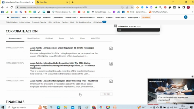Open the Mail app from taskbar
The image size is (194, 109).
point(73,107)
